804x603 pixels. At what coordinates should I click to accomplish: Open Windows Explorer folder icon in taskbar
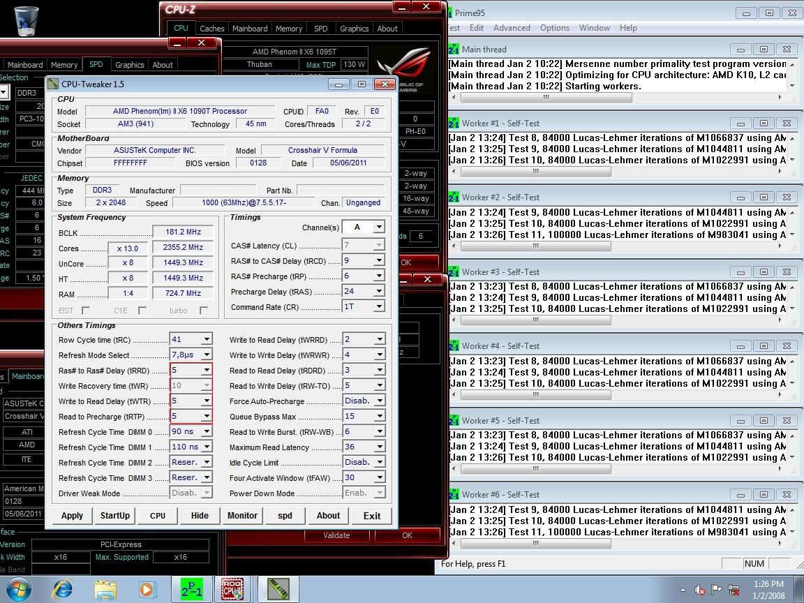pos(105,590)
